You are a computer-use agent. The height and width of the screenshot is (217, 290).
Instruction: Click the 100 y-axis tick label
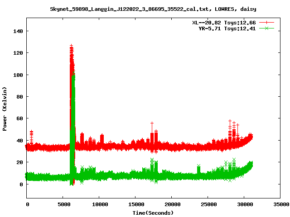(x=18, y=75)
